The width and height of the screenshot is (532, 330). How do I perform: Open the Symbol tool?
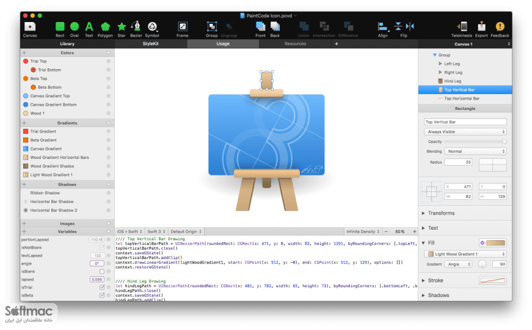pyautogui.click(x=152, y=29)
